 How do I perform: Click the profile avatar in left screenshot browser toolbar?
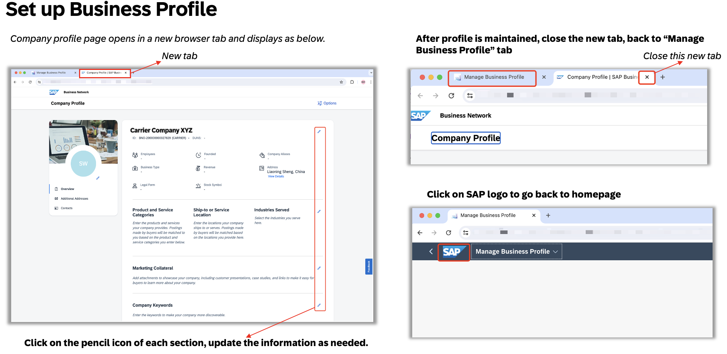[x=363, y=82]
